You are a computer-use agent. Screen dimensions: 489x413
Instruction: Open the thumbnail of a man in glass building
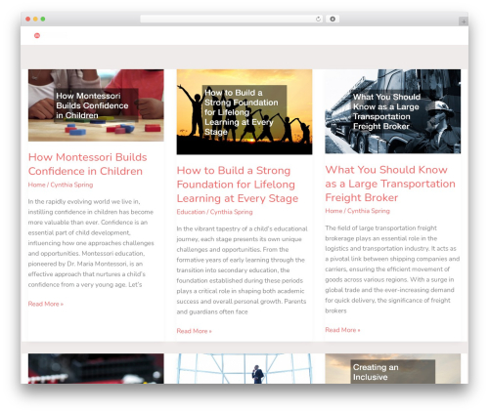click(x=244, y=368)
